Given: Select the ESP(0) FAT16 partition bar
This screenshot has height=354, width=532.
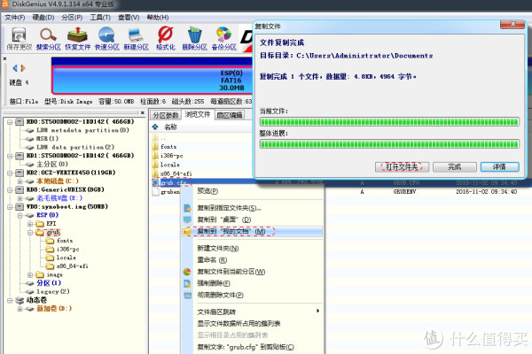Looking at the screenshot, I should pyautogui.click(x=153, y=81).
